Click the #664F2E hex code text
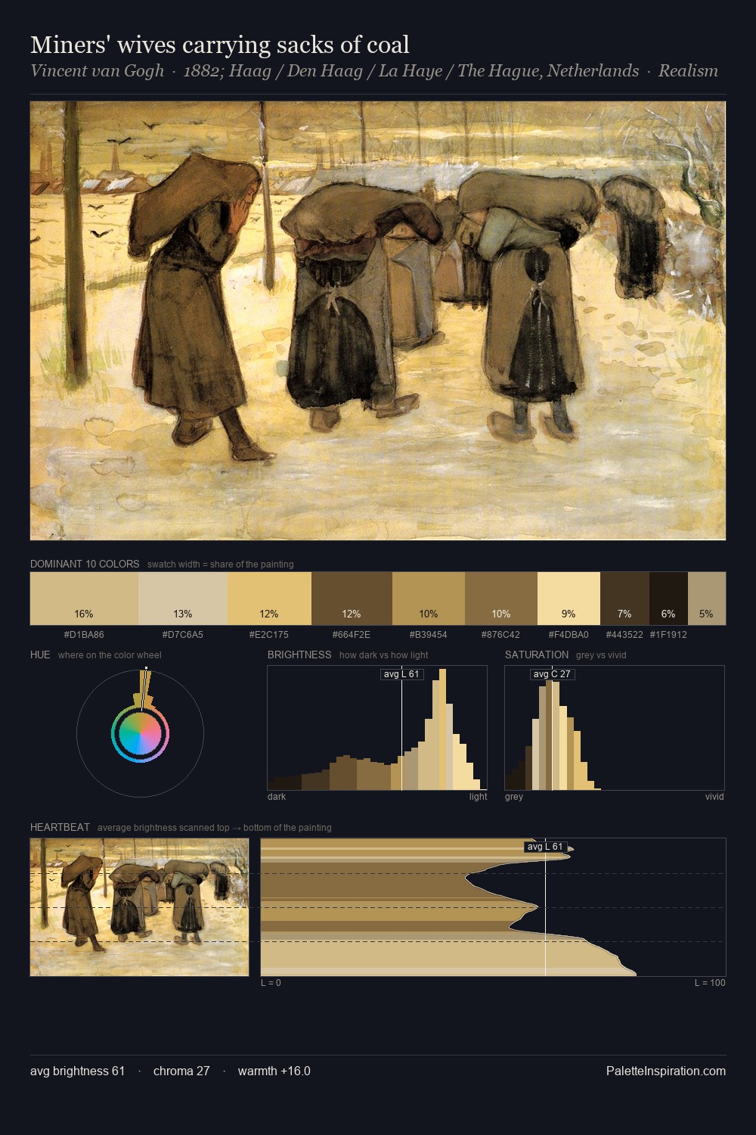The image size is (756, 1135). pos(352,635)
